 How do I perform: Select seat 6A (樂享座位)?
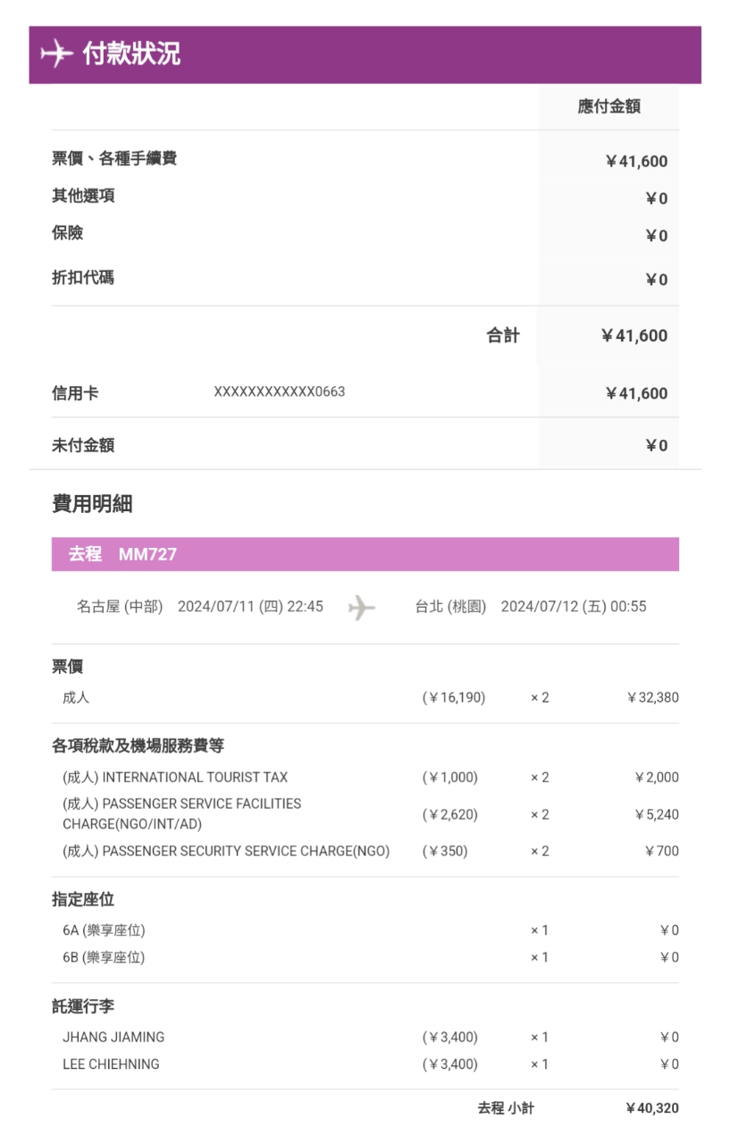pyautogui.click(x=104, y=930)
